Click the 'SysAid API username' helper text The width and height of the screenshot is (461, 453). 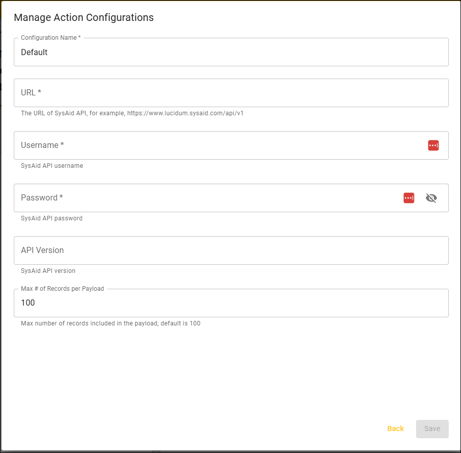(x=52, y=166)
